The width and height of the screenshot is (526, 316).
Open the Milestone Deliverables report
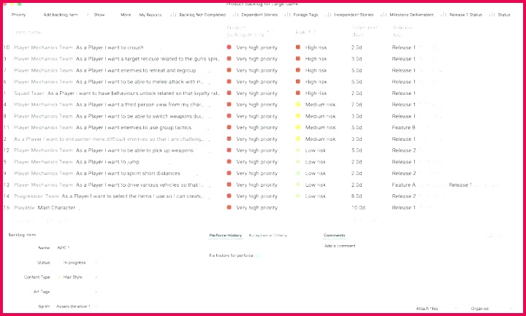click(x=410, y=15)
